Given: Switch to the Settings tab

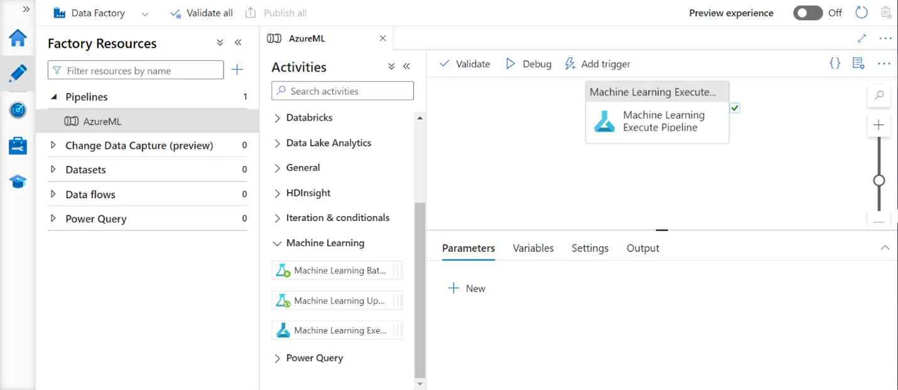Looking at the screenshot, I should click(590, 248).
